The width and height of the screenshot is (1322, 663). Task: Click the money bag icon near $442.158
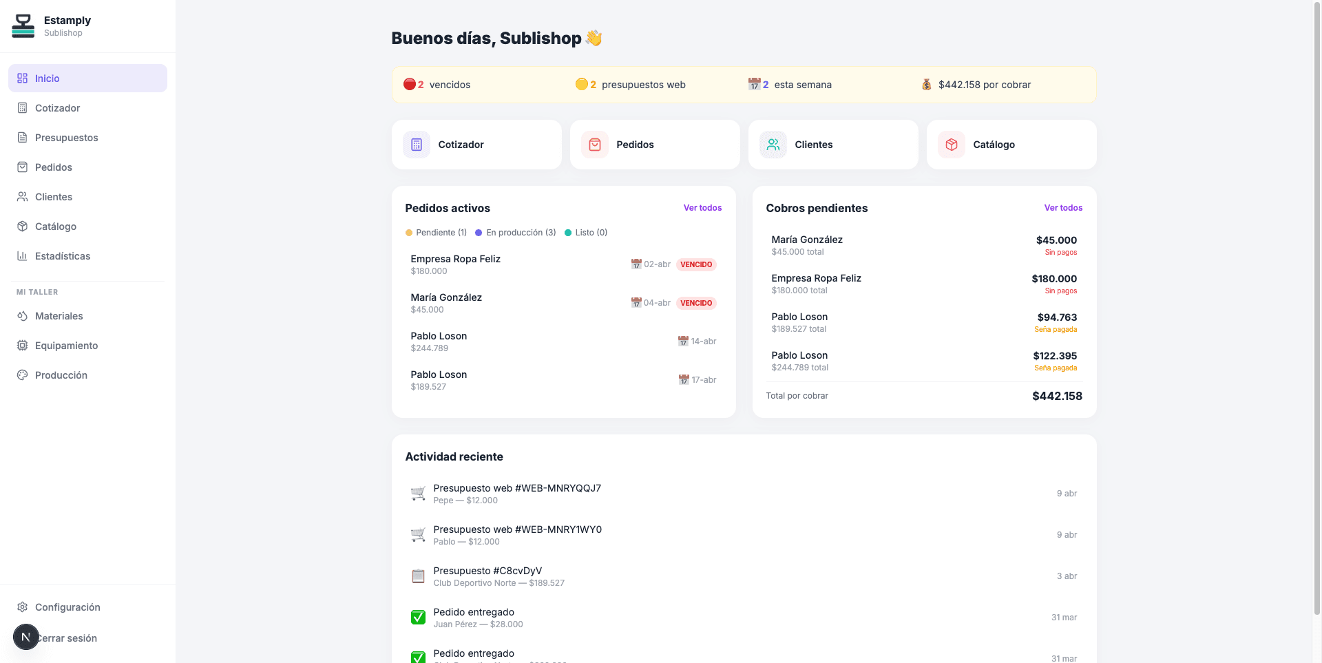[926, 84]
